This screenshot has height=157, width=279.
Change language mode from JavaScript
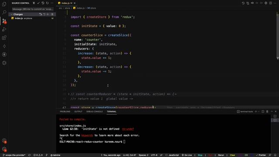click(x=172, y=155)
